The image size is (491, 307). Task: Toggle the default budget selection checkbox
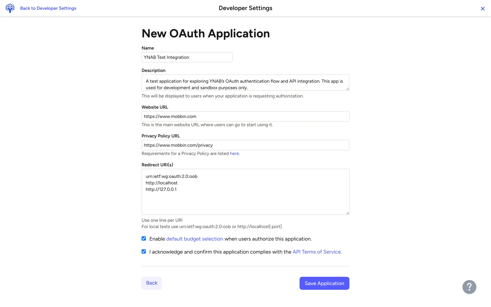144,238
